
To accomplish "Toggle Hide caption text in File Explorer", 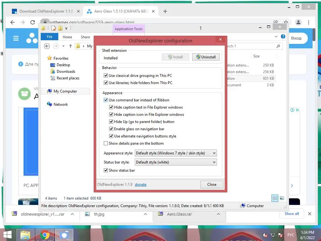I will coord(111,107).
